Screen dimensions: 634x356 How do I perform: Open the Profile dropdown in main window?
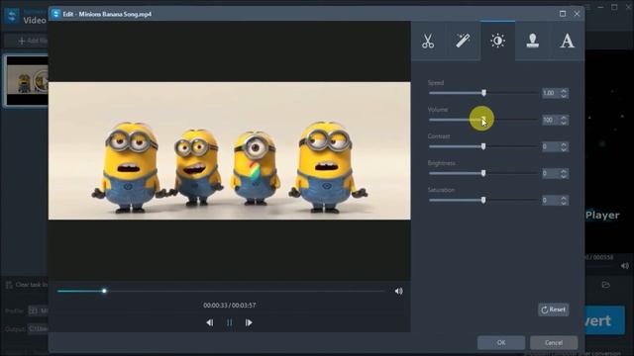point(39,311)
